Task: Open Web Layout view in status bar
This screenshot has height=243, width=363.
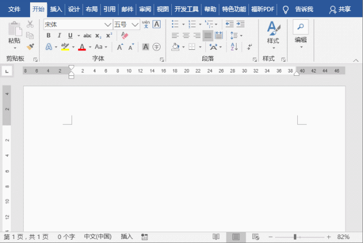Action: [255, 236]
